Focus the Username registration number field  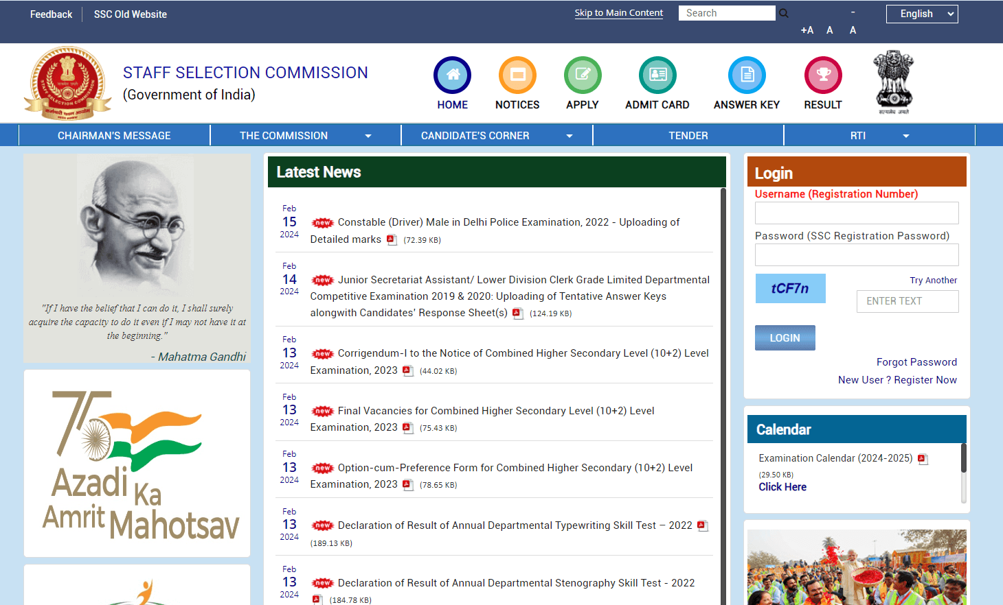[x=856, y=213]
